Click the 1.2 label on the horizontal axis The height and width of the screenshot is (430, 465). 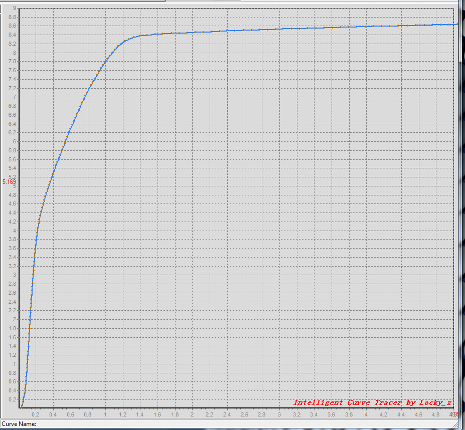point(122,414)
